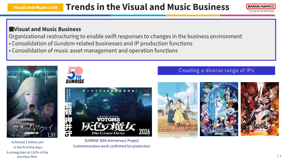Click the Creating a diverse range of IPs banner
The height and width of the screenshot is (160, 284).
pos(216,70)
